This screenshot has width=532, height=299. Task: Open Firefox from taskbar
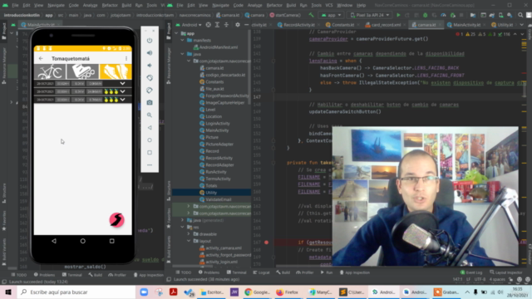tap(288, 292)
